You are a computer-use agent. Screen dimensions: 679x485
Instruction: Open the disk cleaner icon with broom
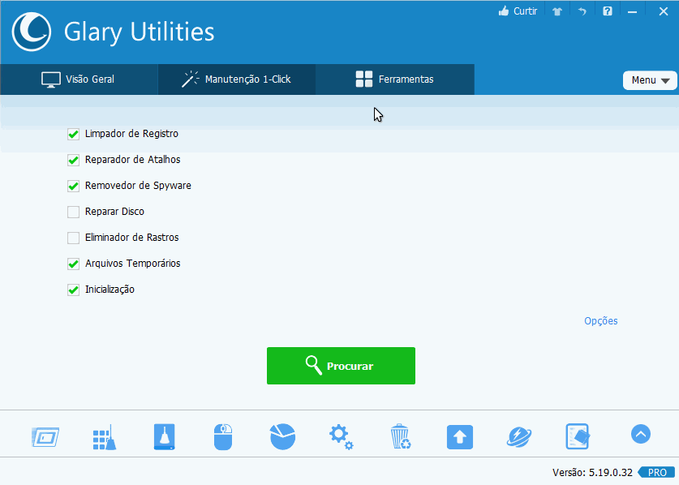(164, 436)
